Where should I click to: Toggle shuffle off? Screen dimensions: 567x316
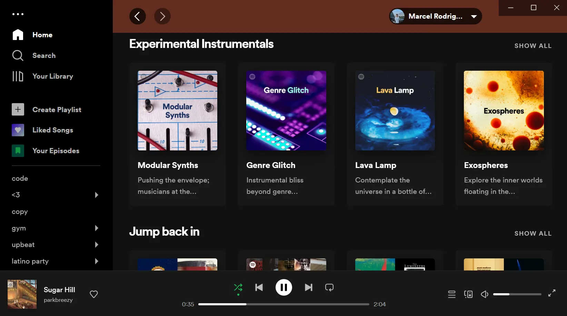point(238,287)
